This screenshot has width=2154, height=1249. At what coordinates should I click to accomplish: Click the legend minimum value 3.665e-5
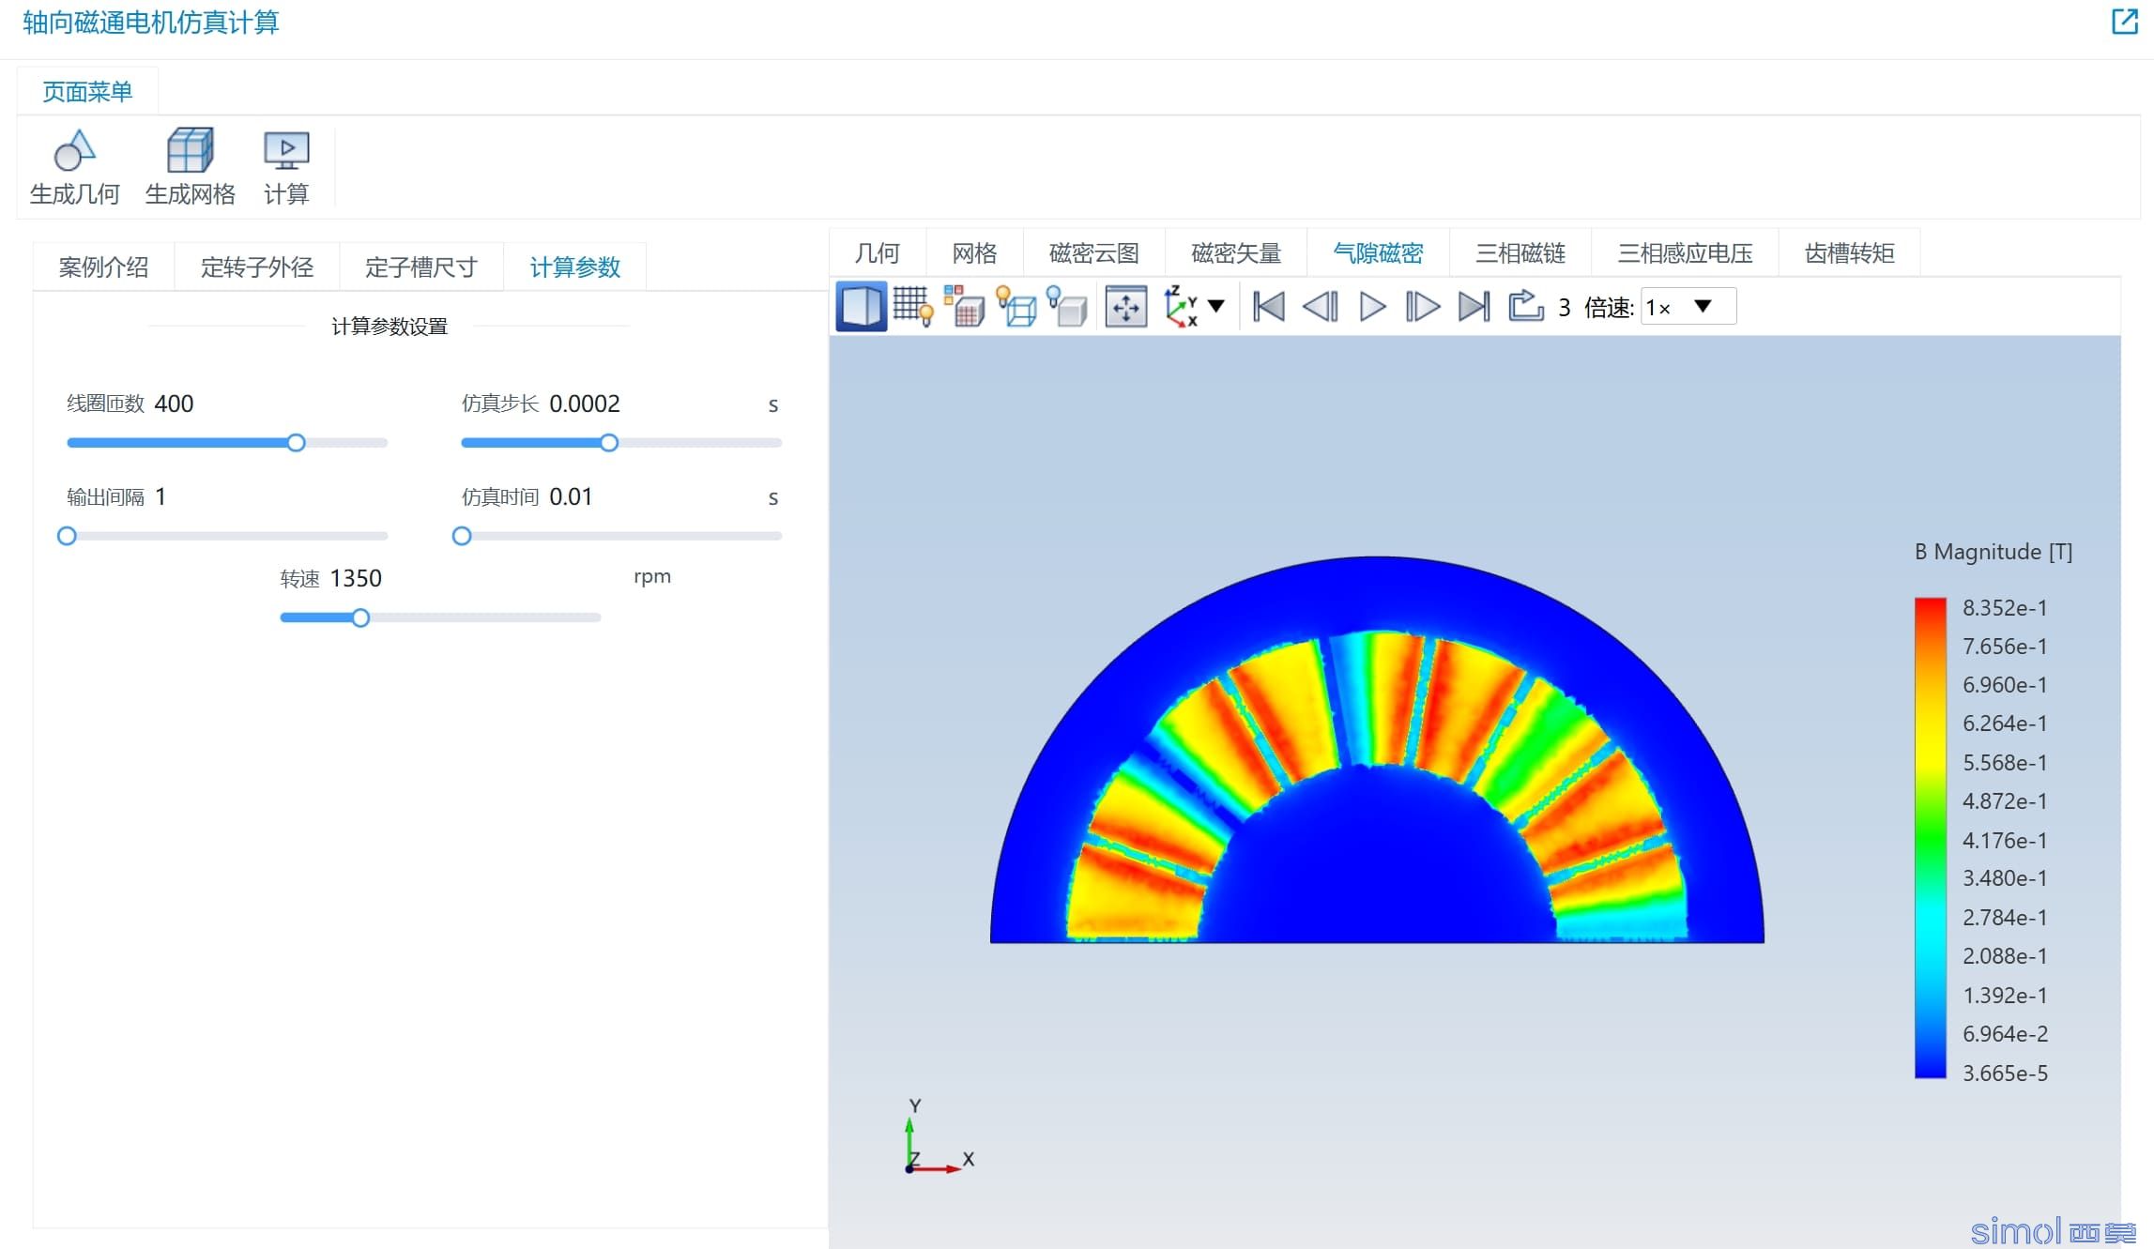pos(2005,1073)
